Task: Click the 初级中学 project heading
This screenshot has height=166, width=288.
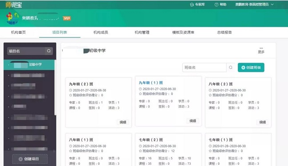Action: [x=97, y=51]
